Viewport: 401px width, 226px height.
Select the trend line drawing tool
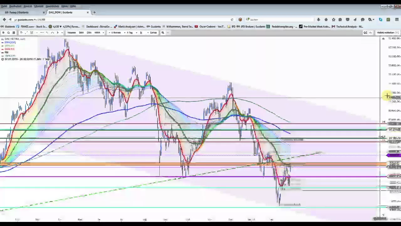26,33
